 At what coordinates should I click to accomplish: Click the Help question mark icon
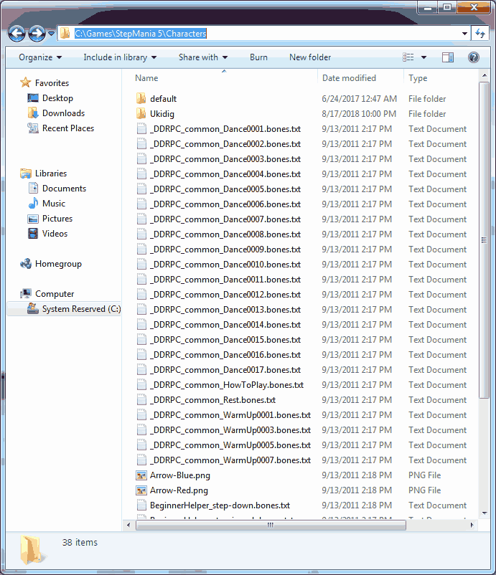[x=474, y=57]
